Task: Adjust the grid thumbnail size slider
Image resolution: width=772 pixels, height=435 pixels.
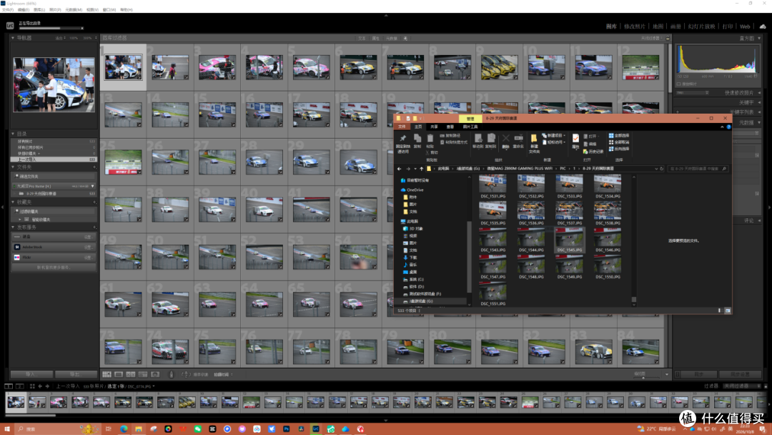Action: tap(643, 377)
